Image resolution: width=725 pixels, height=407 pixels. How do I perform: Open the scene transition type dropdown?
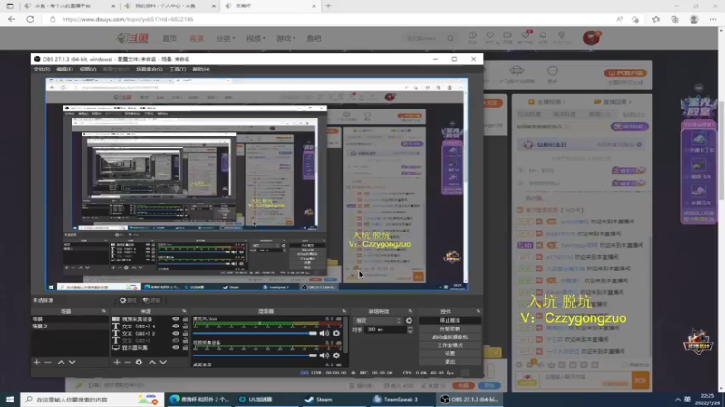378,321
